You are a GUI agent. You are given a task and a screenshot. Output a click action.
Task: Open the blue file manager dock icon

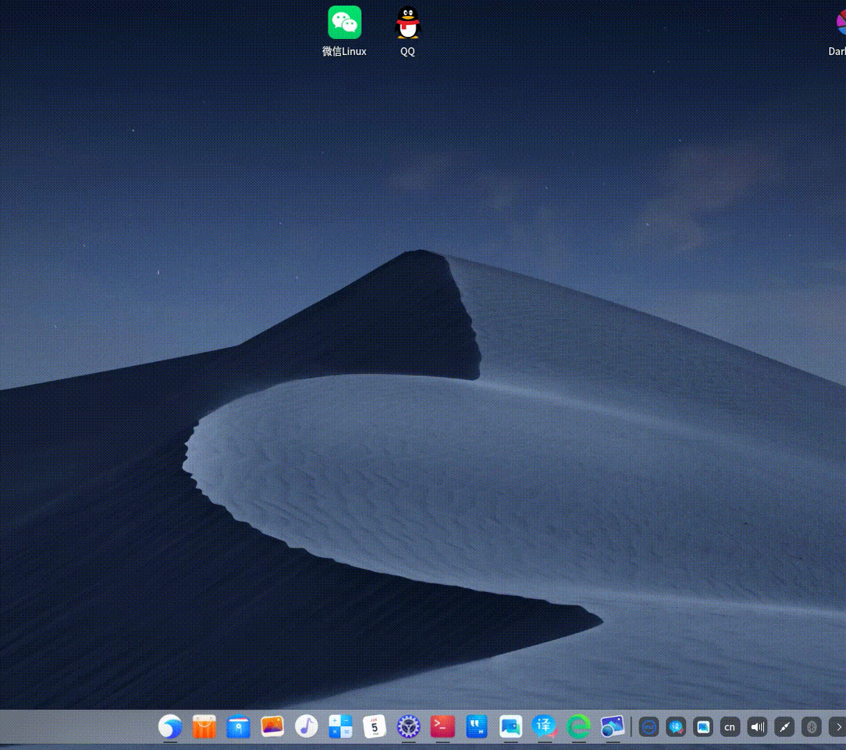click(x=238, y=727)
